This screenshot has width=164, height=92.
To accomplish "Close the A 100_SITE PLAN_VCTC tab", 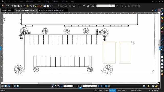I will [36, 10].
